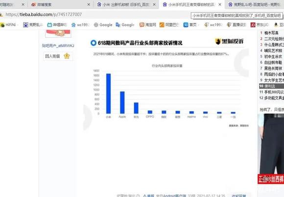
Task: Open the Amazon 'a' bookmark
Action: 279,25
